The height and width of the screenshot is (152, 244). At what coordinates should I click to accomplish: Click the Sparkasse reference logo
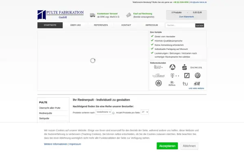tap(184, 67)
